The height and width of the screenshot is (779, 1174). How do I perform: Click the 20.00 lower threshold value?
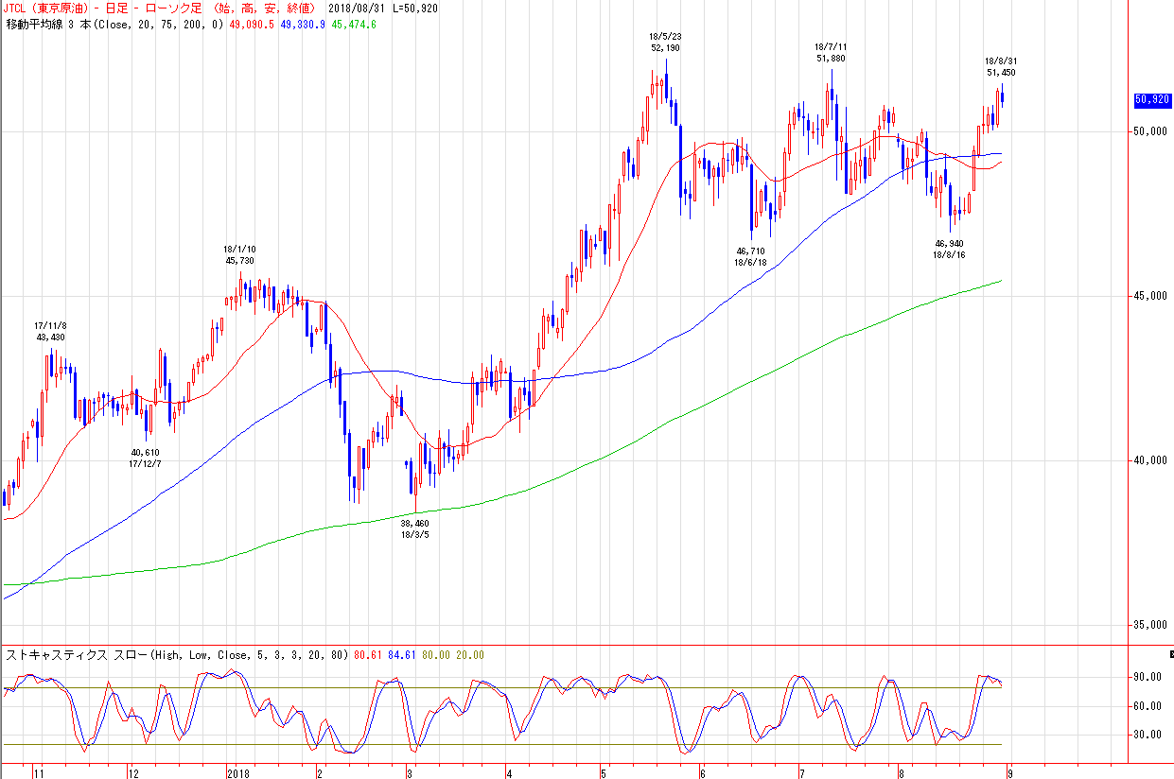(x=470, y=654)
